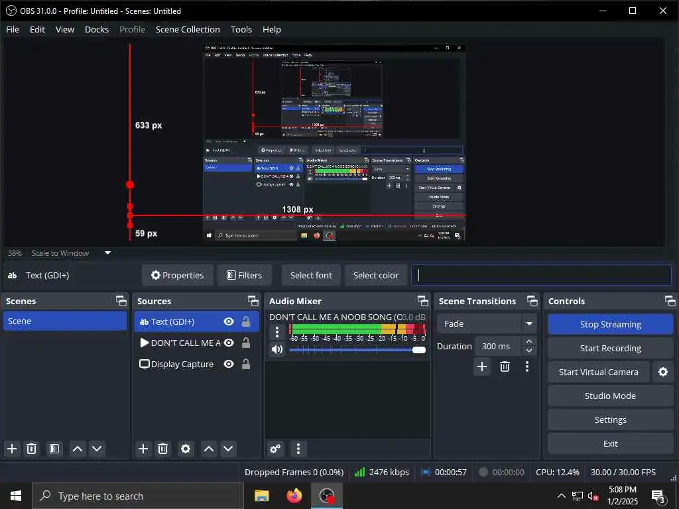Show hidden system tray icons chevron

pos(561,496)
